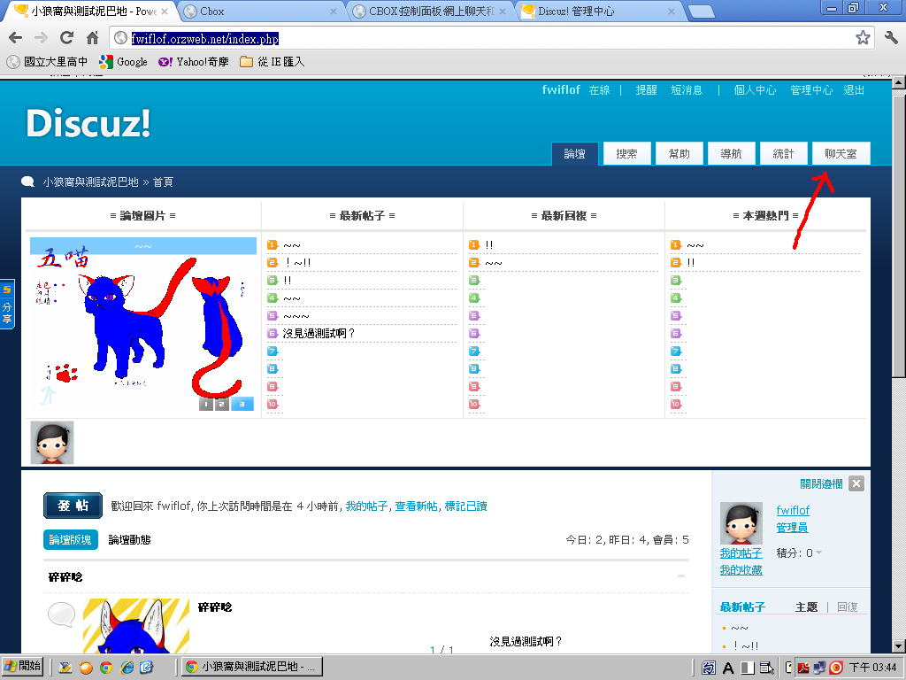
Task: Click the 關閉邊欄 link
Action: (x=821, y=484)
